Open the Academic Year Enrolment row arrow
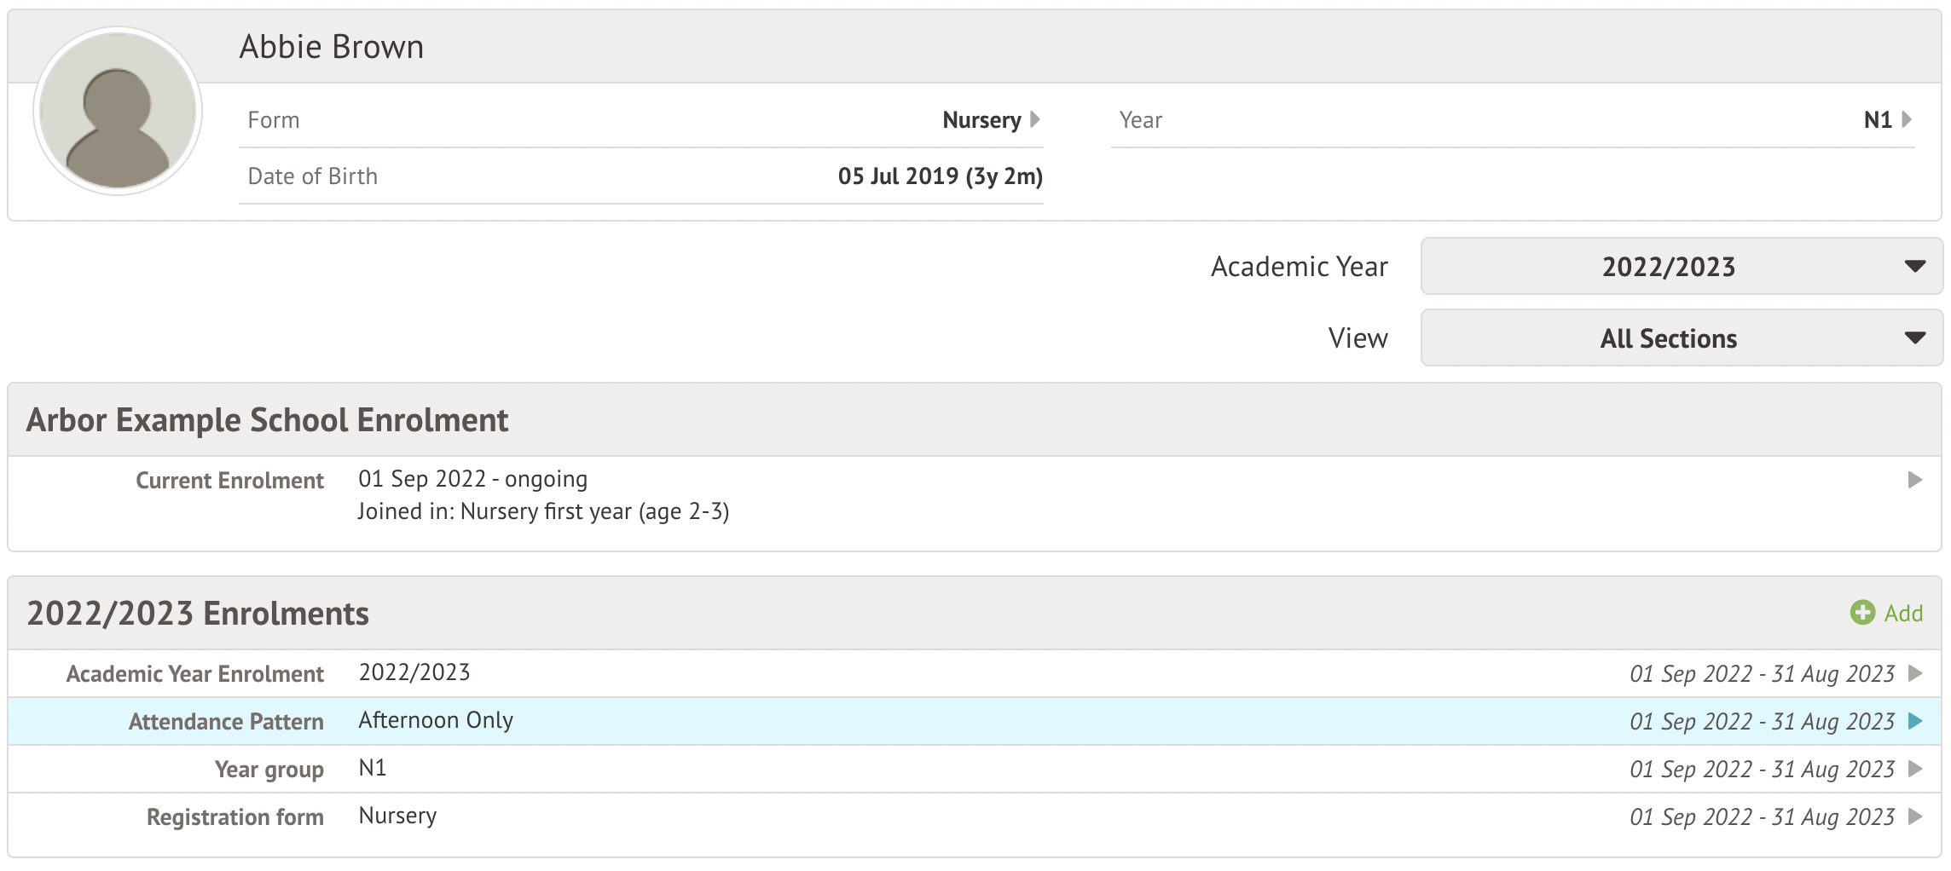This screenshot has height=871, width=1951. point(1914,673)
